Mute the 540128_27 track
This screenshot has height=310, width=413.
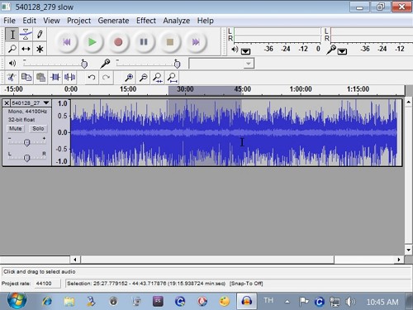(x=16, y=128)
